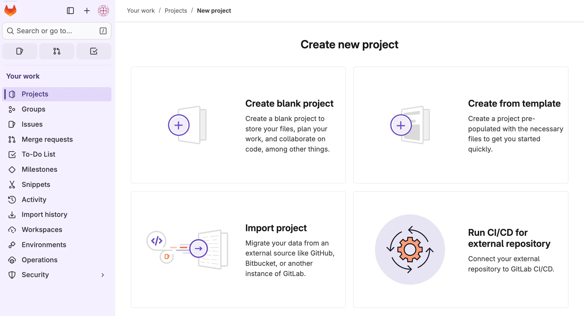Click the Activity history icon
This screenshot has width=584, height=316.
pyautogui.click(x=12, y=200)
